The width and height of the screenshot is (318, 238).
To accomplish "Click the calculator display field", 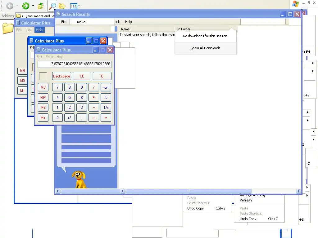I will (75, 64).
